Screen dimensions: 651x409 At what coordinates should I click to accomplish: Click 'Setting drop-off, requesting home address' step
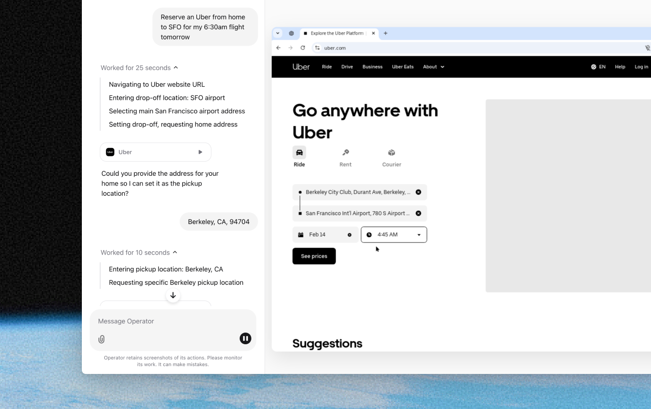coord(173,124)
